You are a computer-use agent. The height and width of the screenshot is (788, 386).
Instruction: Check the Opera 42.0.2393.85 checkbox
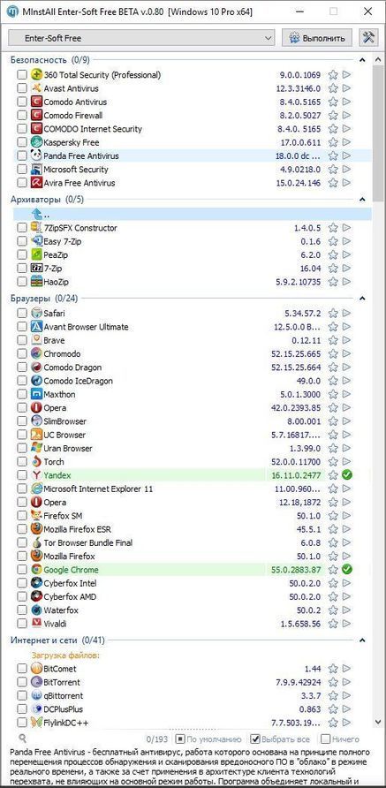pyautogui.click(x=21, y=408)
